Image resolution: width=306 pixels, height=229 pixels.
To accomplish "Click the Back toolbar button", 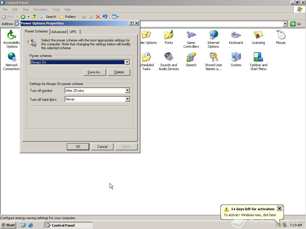I will tap(8, 17).
